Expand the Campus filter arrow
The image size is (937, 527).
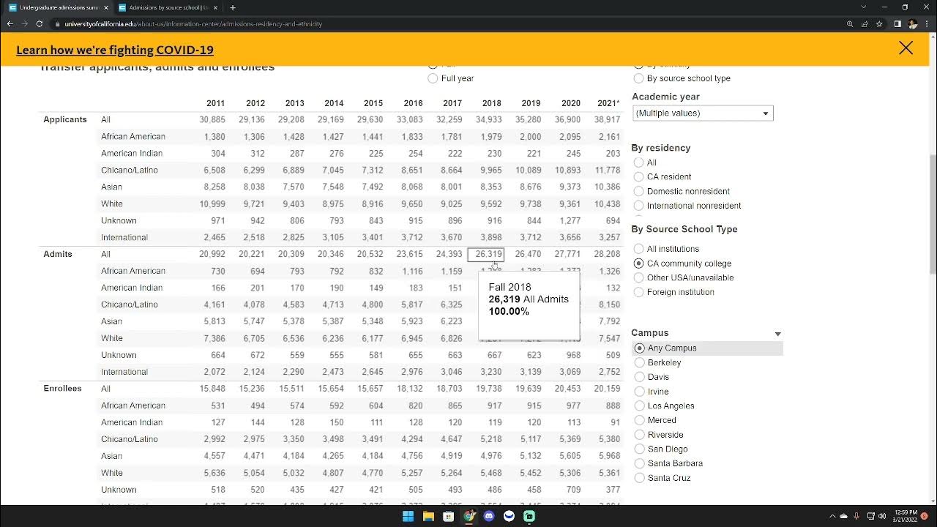777,334
